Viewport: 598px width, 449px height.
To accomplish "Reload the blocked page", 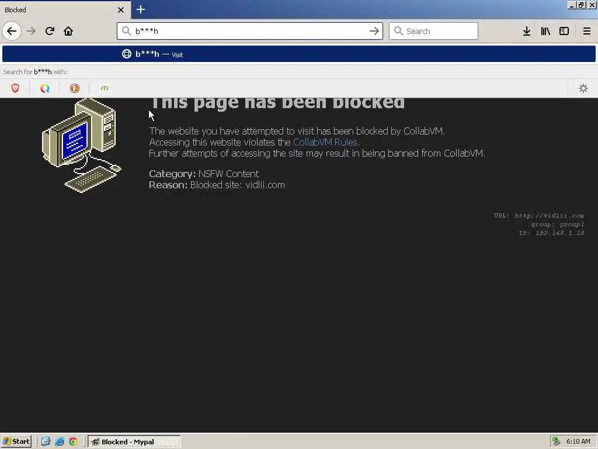I will tap(50, 31).
